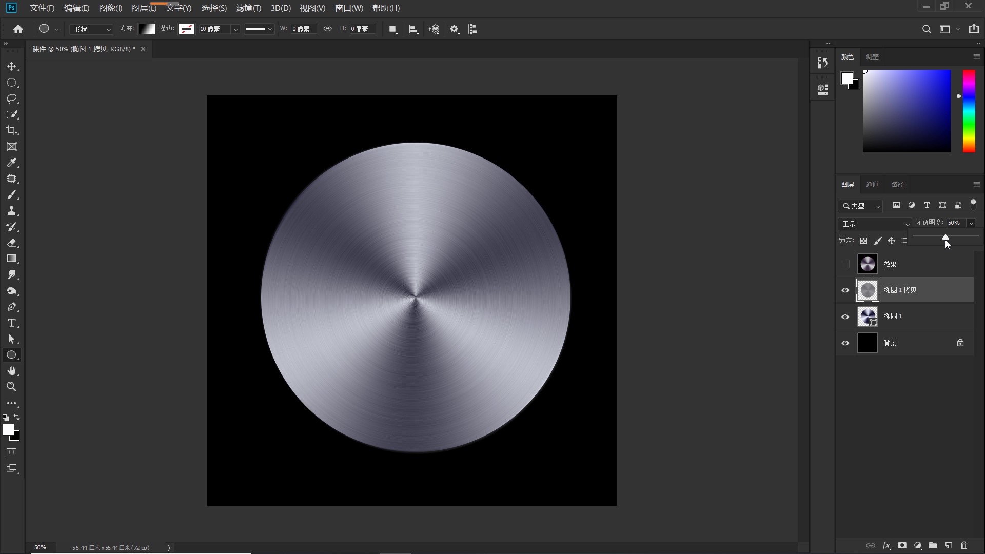985x554 pixels.
Task: Create a new layer icon
Action: (x=949, y=545)
